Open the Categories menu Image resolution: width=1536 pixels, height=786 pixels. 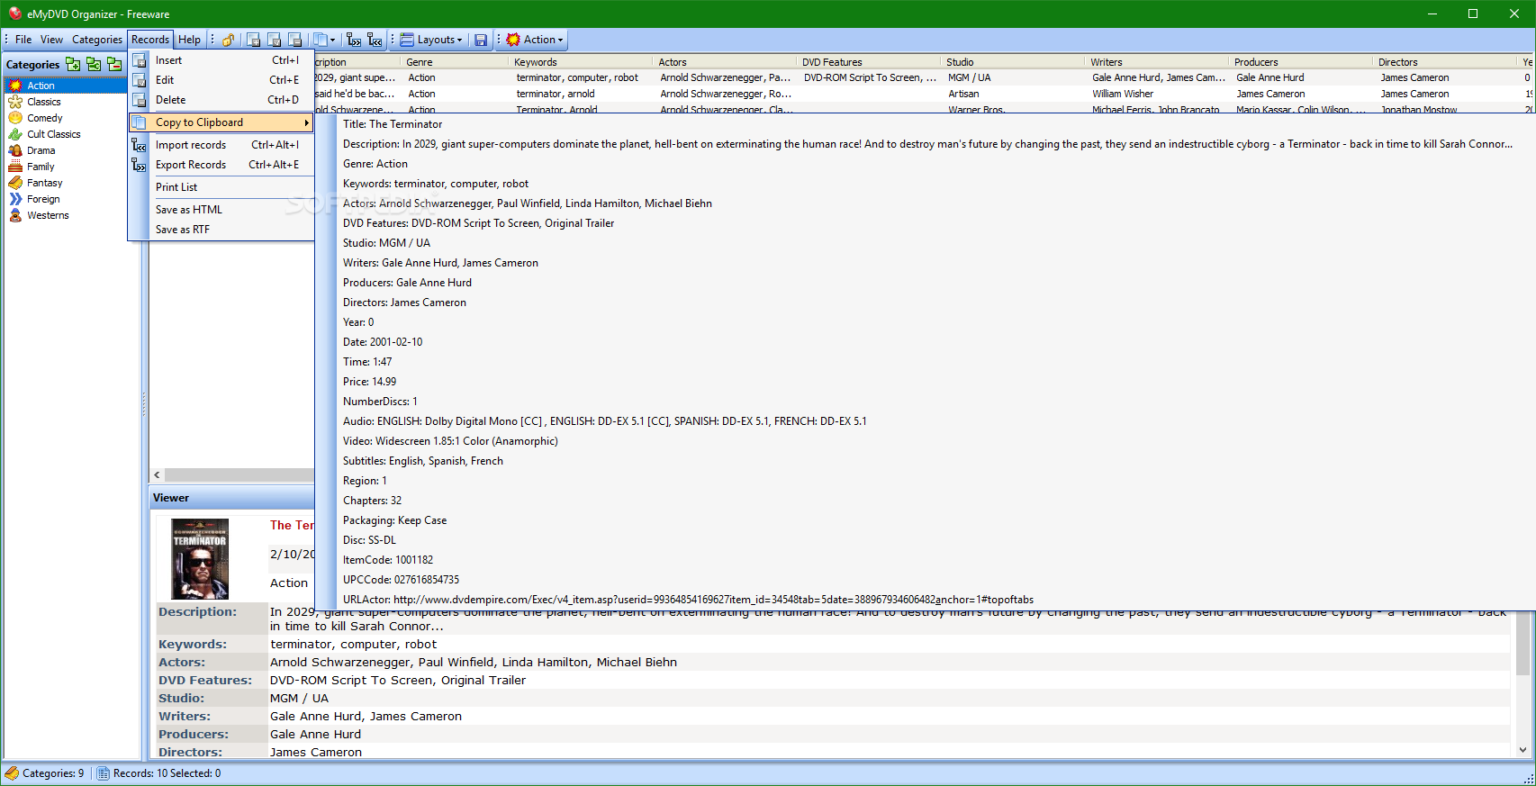(96, 40)
